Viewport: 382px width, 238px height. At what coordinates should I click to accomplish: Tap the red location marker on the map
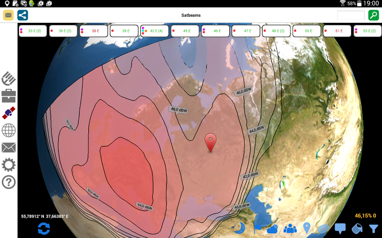click(x=211, y=142)
